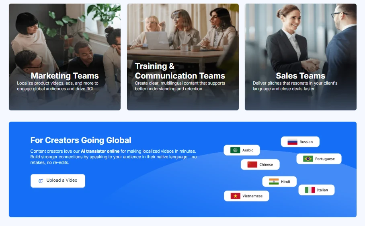This screenshot has height=226, width=365.
Task: Open the Sales Teams card
Action: click(x=301, y=57)
